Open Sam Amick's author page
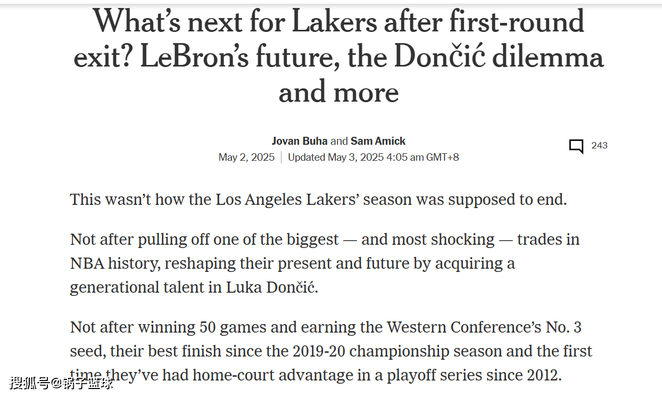 378,141
